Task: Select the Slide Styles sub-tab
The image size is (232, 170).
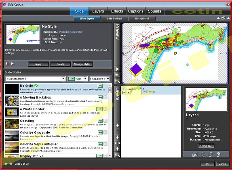Action: [x=87, y=19]
